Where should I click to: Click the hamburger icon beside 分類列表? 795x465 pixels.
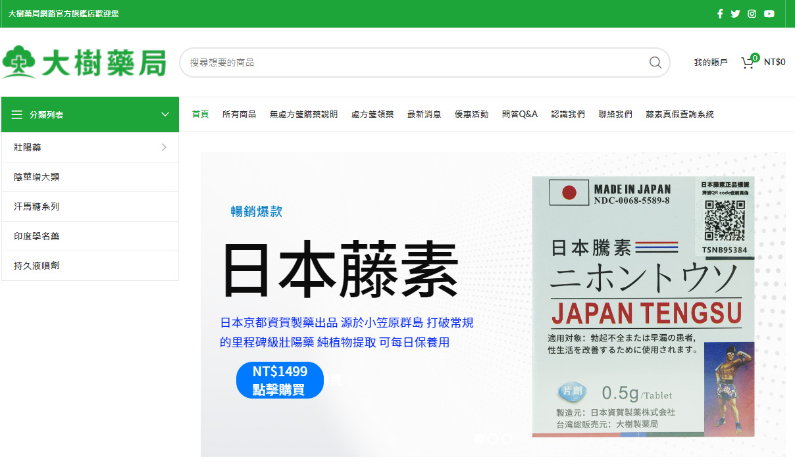(x=17, y=114)
